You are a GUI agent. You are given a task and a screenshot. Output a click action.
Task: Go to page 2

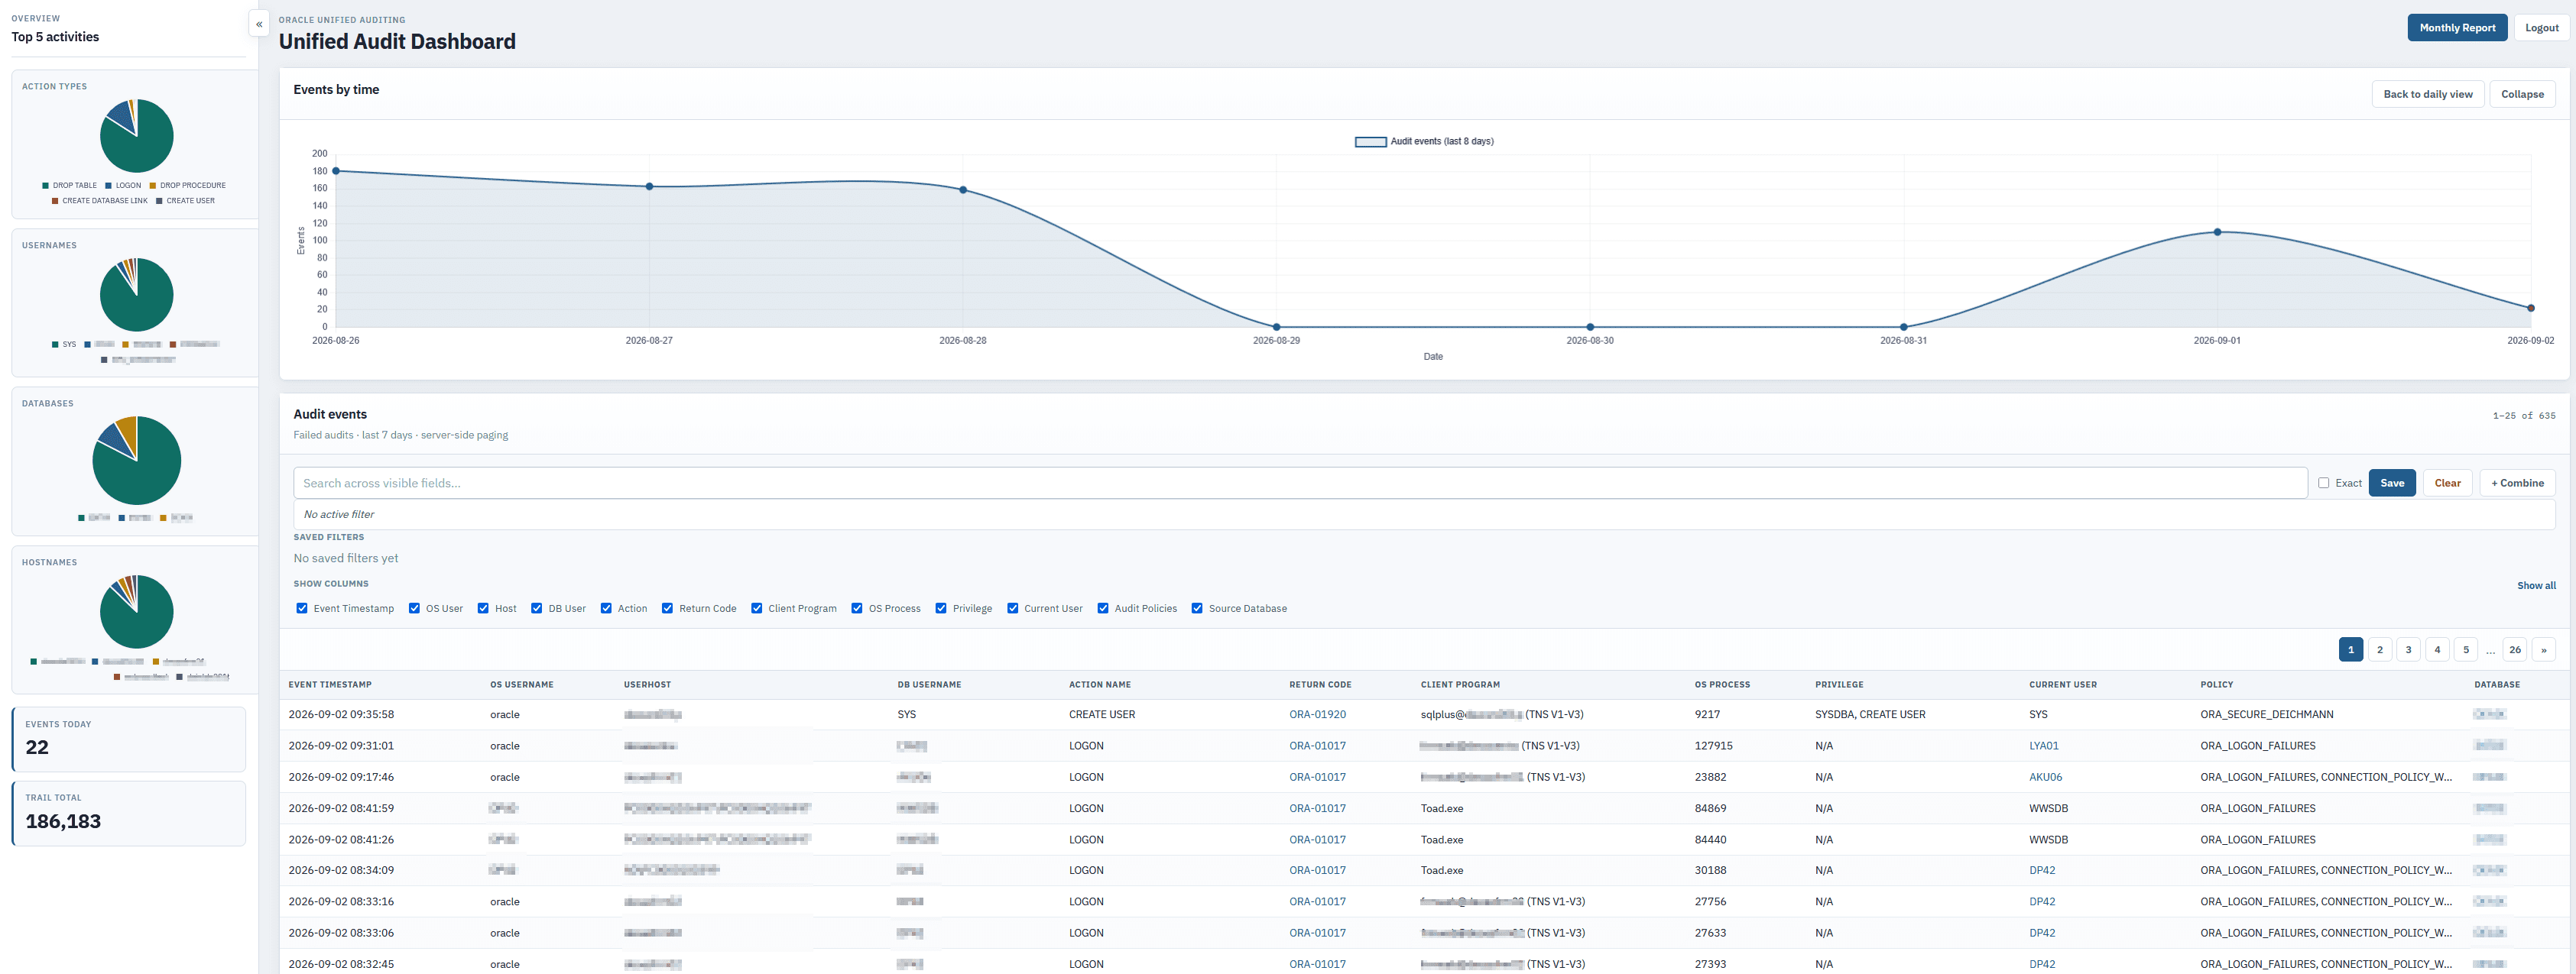[2379, 649]
